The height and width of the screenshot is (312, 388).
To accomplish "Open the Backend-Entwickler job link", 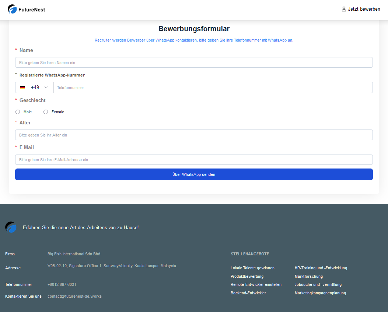I will coord(248,293).
